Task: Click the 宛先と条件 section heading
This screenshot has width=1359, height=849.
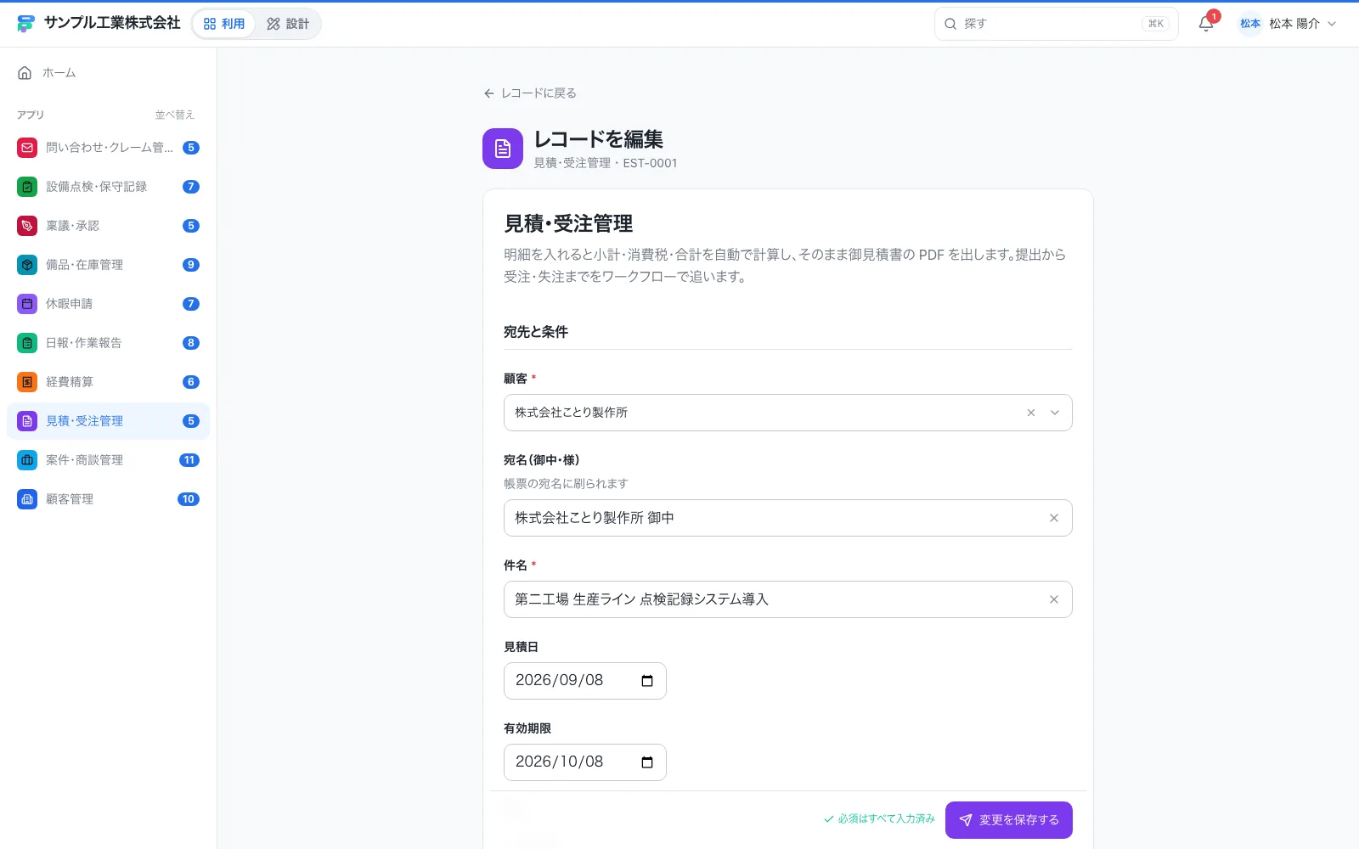Action: pyautogui.click(x=536, y=332)
